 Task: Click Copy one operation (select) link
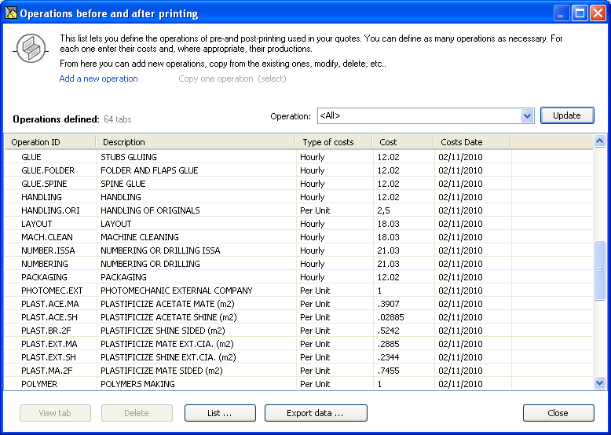click(x=232, y=79)
